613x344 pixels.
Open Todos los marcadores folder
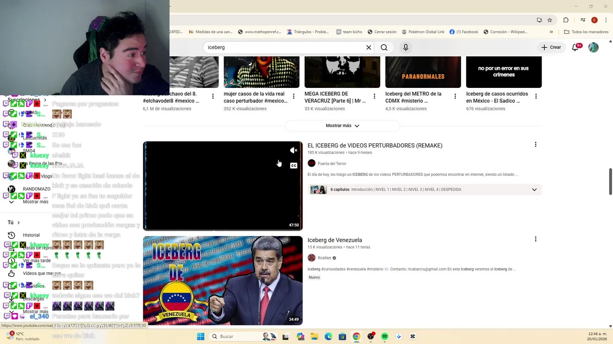[x=586, y=32]
